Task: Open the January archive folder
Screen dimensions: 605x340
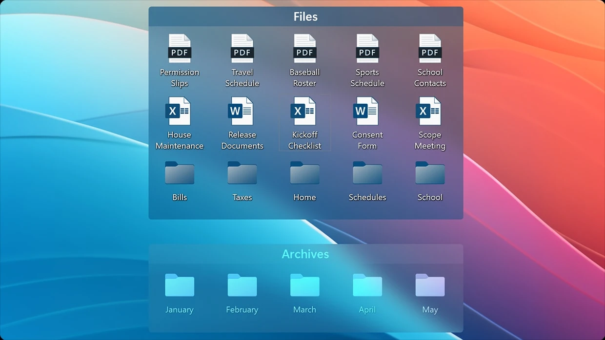Action: [180, 285]
